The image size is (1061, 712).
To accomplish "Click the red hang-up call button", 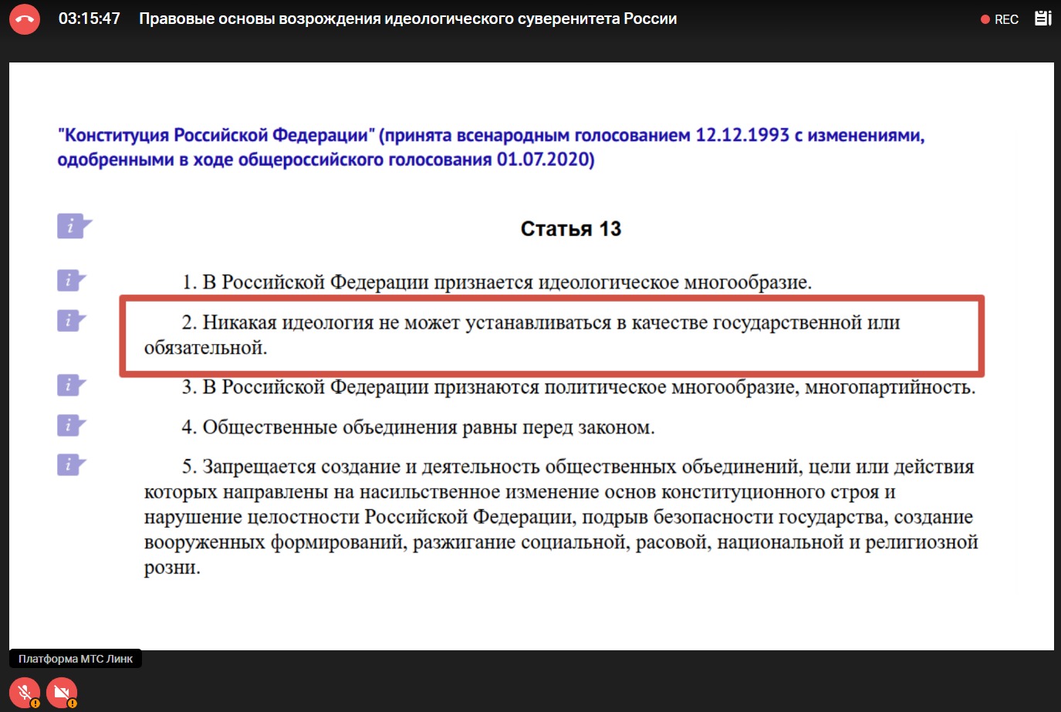I will [x=25, y=19].
